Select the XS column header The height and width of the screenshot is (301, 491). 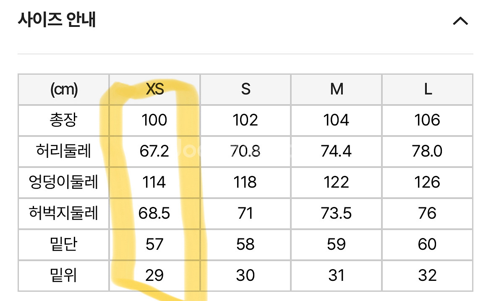(x=155, y=89)
